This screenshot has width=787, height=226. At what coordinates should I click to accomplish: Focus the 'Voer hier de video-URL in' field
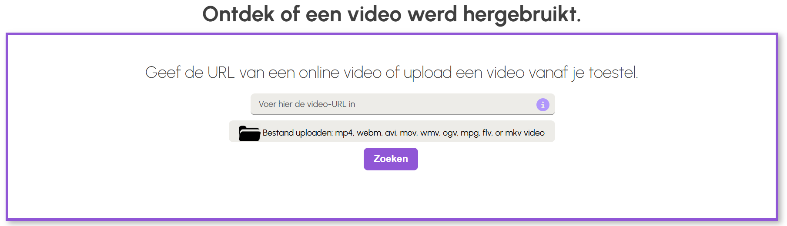pyautogui.click(x=402, y=104)
